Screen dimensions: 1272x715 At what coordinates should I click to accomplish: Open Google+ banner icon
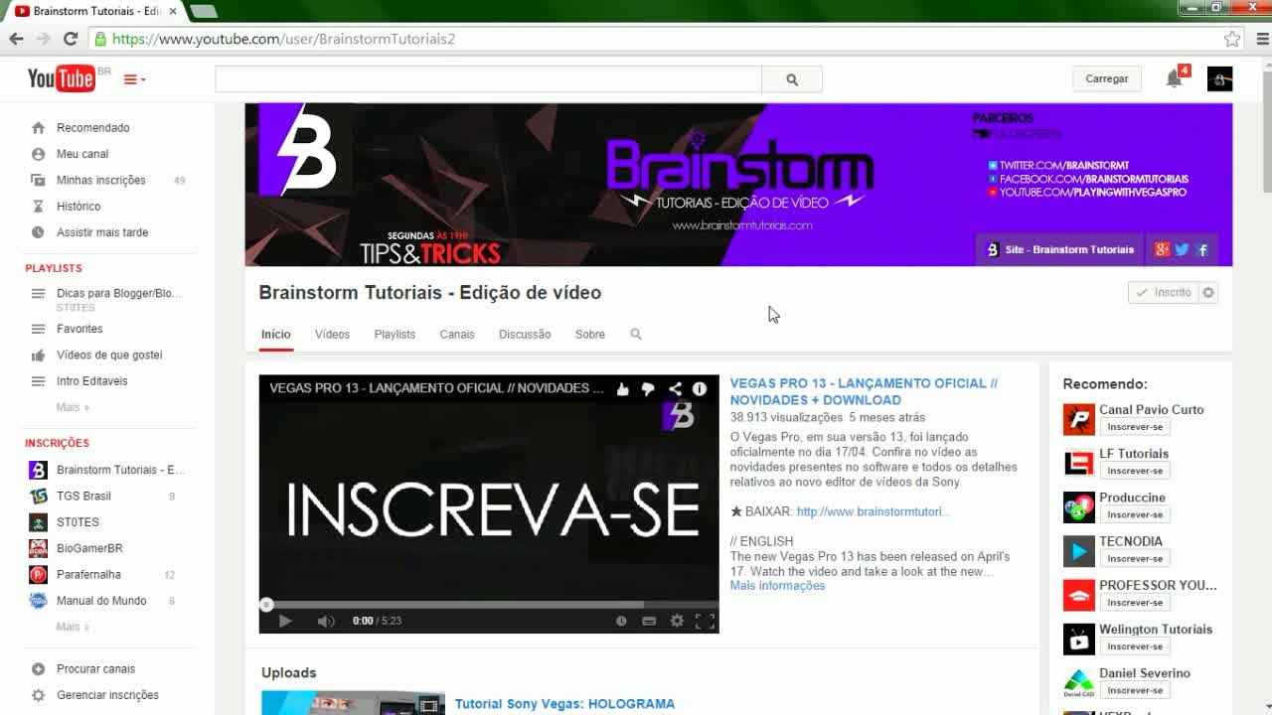click(x=1162, y=250)
